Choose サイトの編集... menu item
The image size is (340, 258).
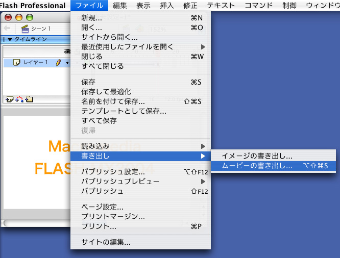coord(140,242)
